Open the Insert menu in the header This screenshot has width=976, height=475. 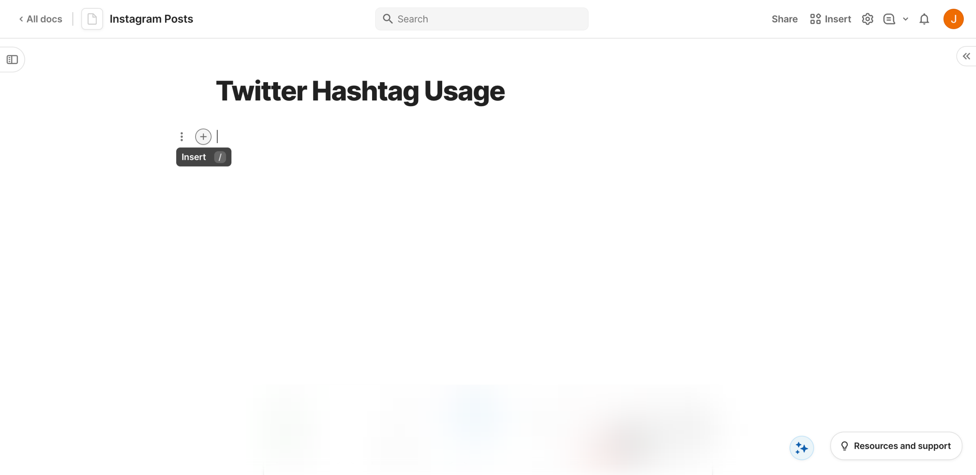[830, 19]
